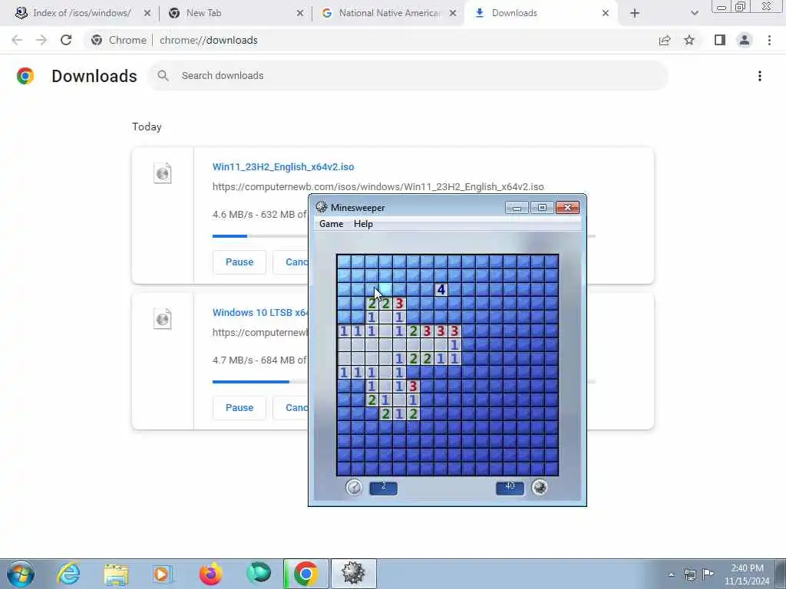This screenshot has height=589, width=786.
Task: Open the Chrome three-dot browser menu
Action: 769,40
